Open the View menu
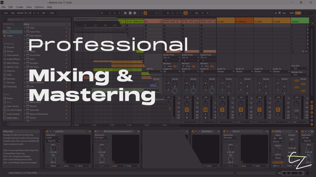Viewport: 316px width, 177px height. point(29,7)
